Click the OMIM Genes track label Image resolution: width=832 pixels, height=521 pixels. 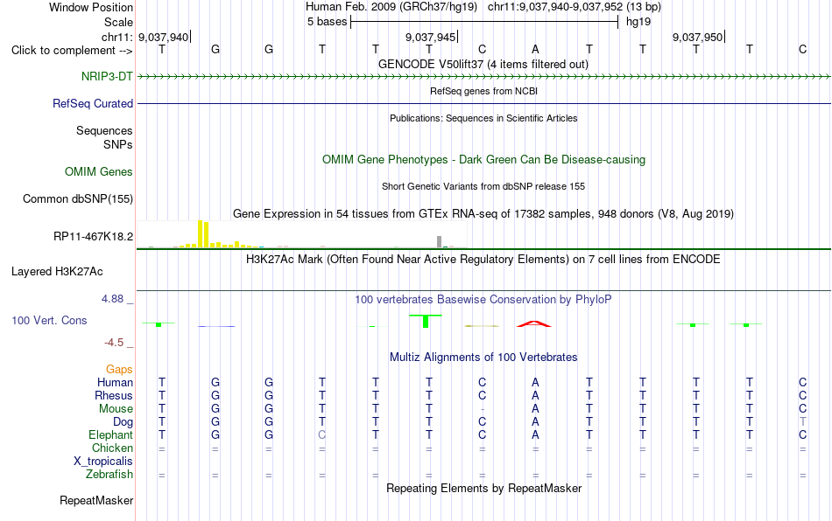click(x=98, y=171)
